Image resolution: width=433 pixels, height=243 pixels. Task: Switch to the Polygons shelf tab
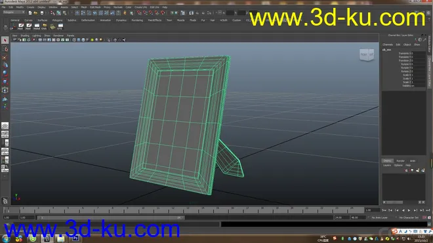click(x=57, y=20)
